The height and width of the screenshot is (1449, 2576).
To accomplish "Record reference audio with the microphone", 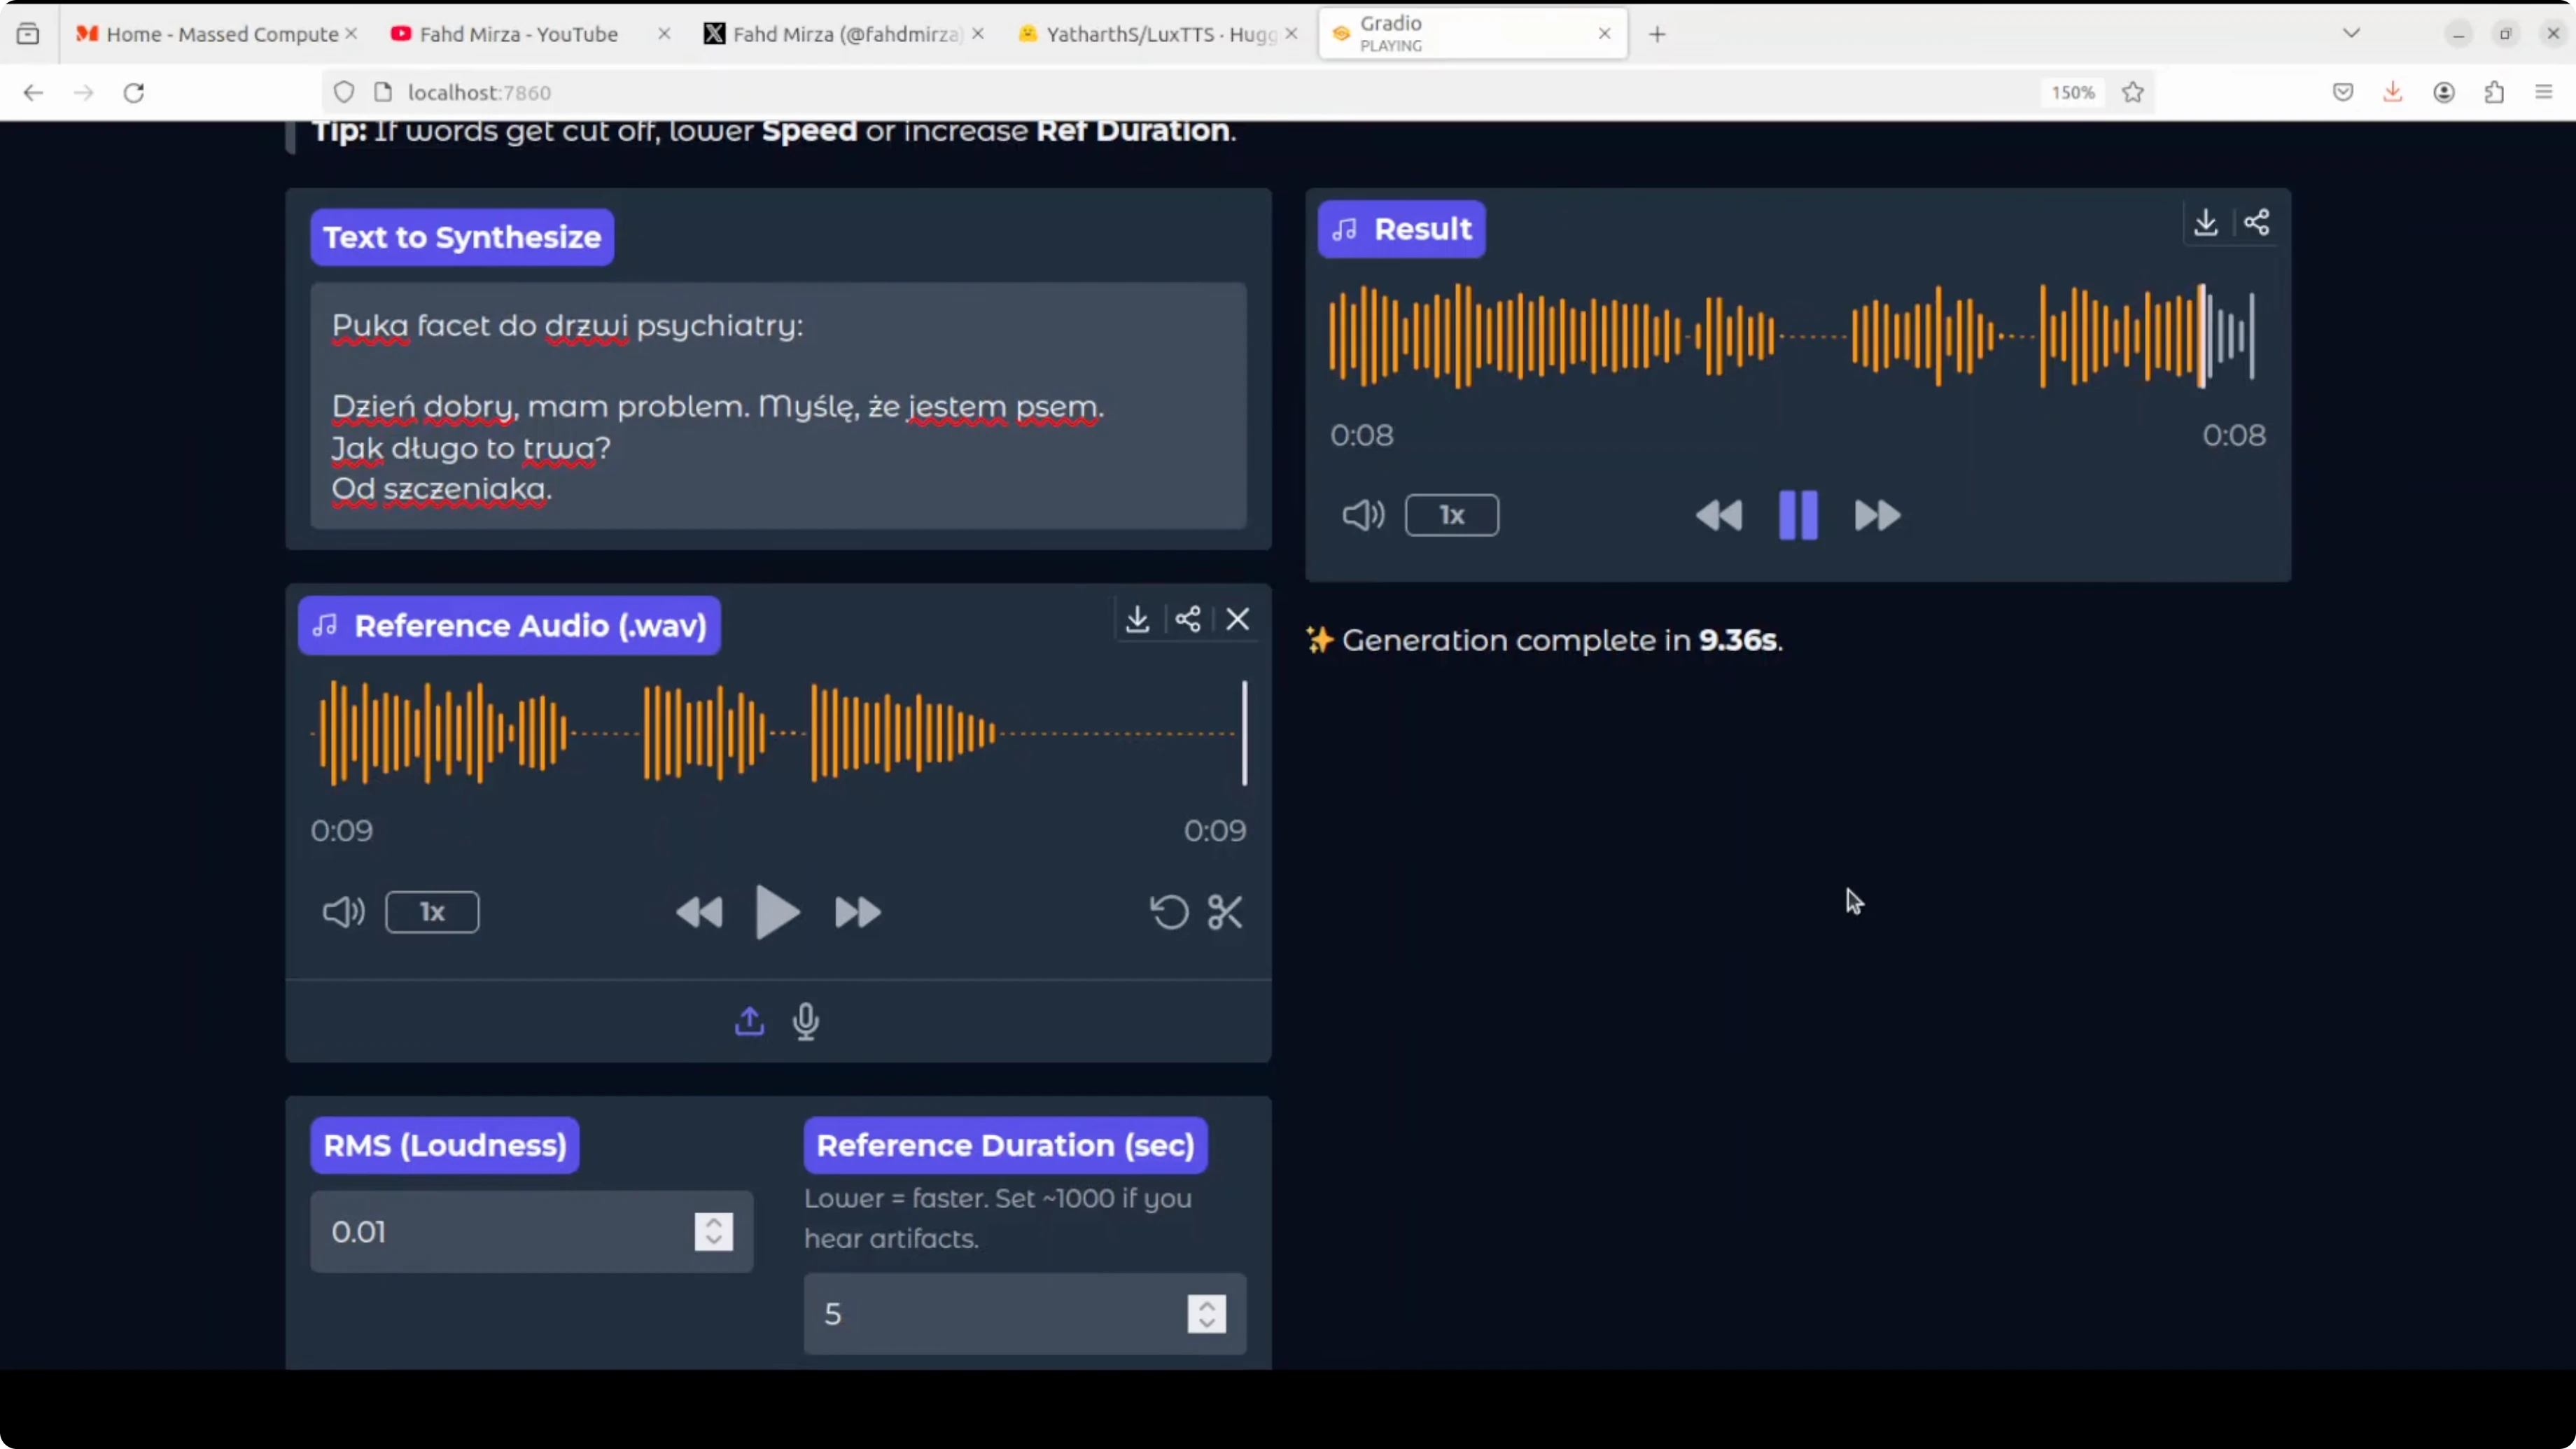I will click(806, 1021).
